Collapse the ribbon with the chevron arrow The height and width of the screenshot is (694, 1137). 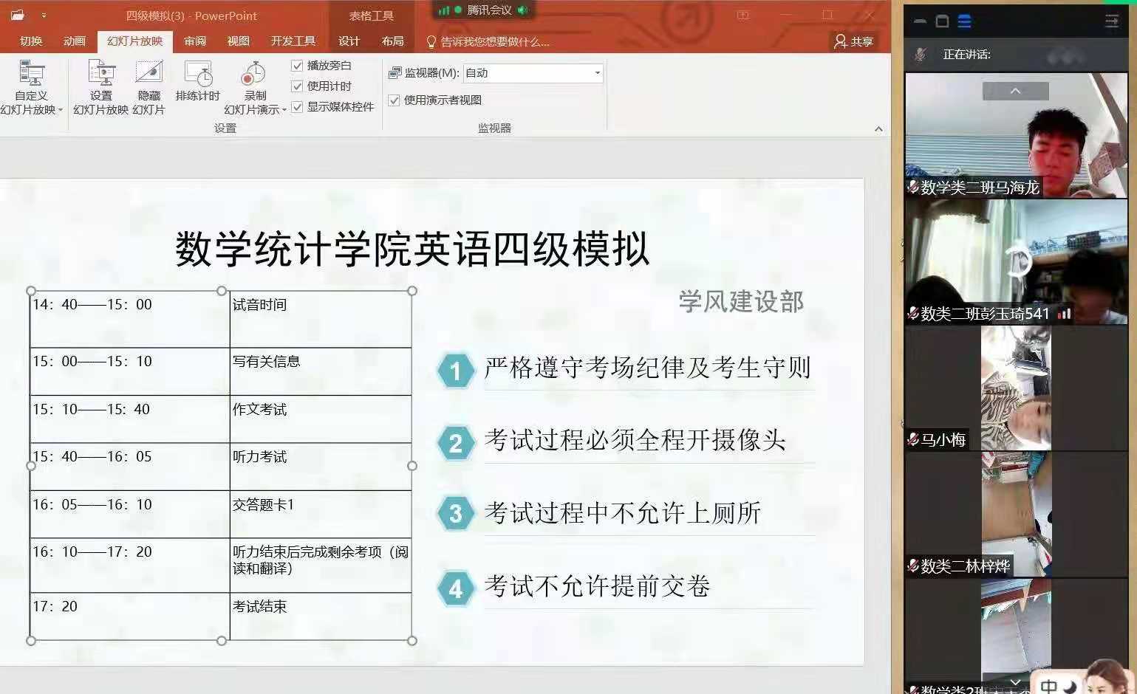pos(878,129)
